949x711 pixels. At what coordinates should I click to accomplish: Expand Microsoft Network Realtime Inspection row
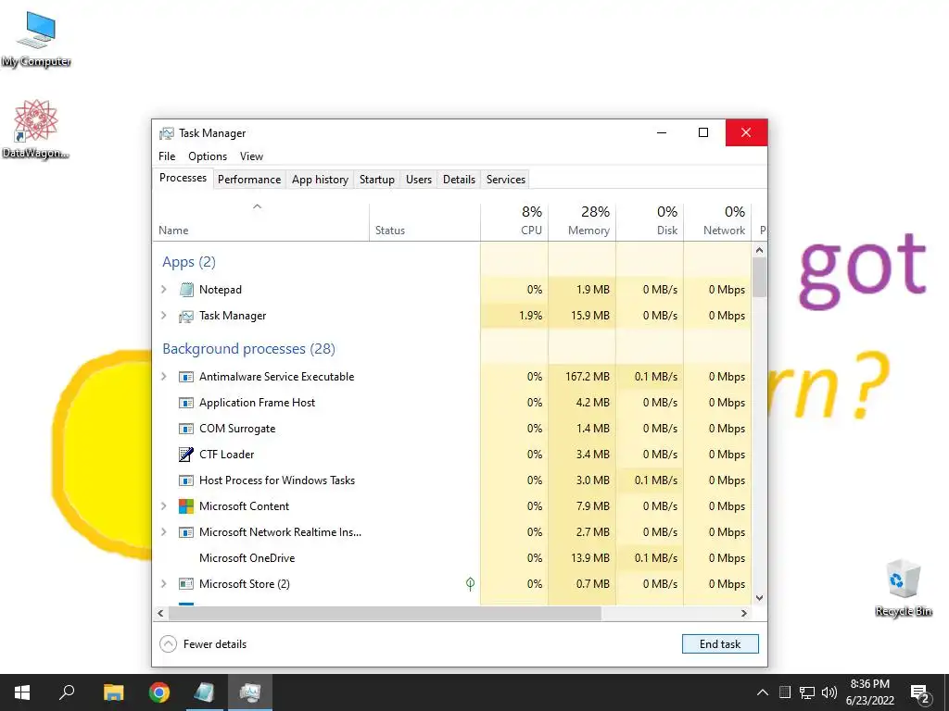pyautogui.click(x=163, y=532)
